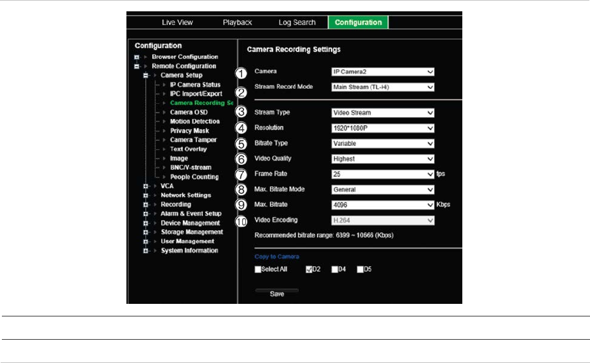
Task: Select Browser Configuration label
Action: [x=185, y=57]
